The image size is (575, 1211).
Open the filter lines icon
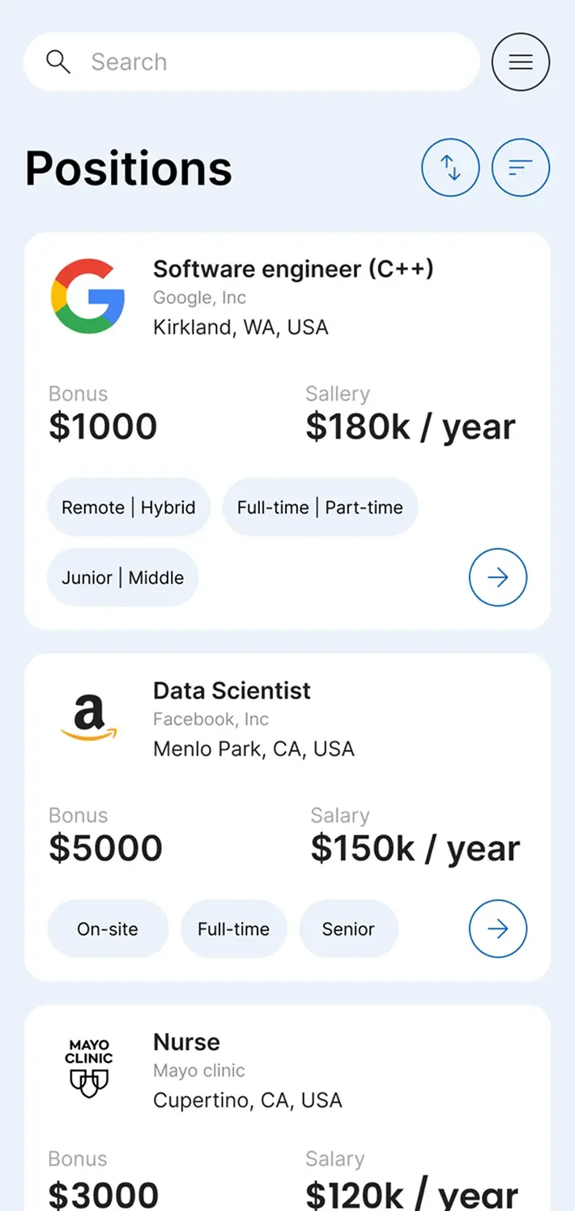[521, 168]
